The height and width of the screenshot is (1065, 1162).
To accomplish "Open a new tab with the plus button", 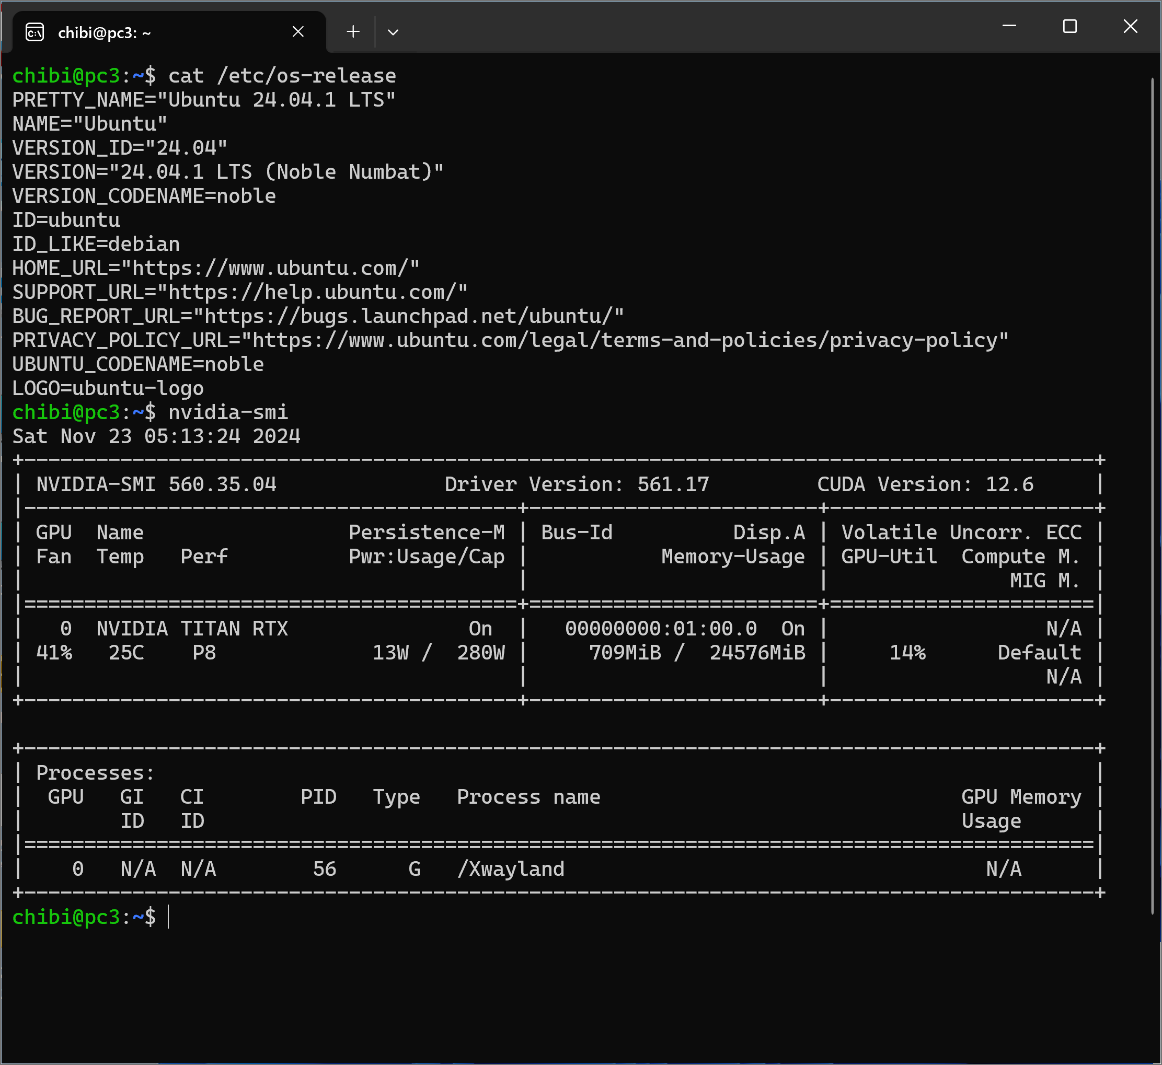I will coord(353,32).
